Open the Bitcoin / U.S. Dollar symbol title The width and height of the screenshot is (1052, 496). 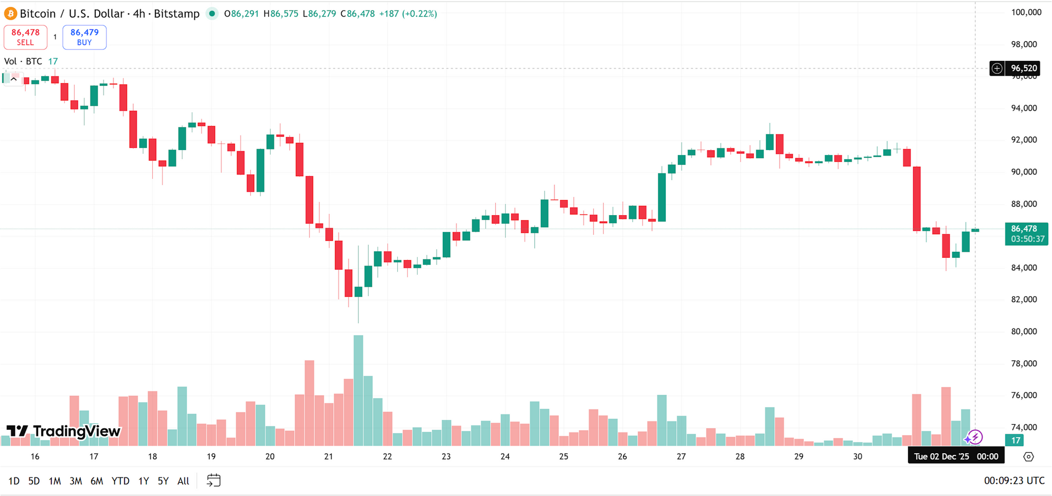point(110,14)
